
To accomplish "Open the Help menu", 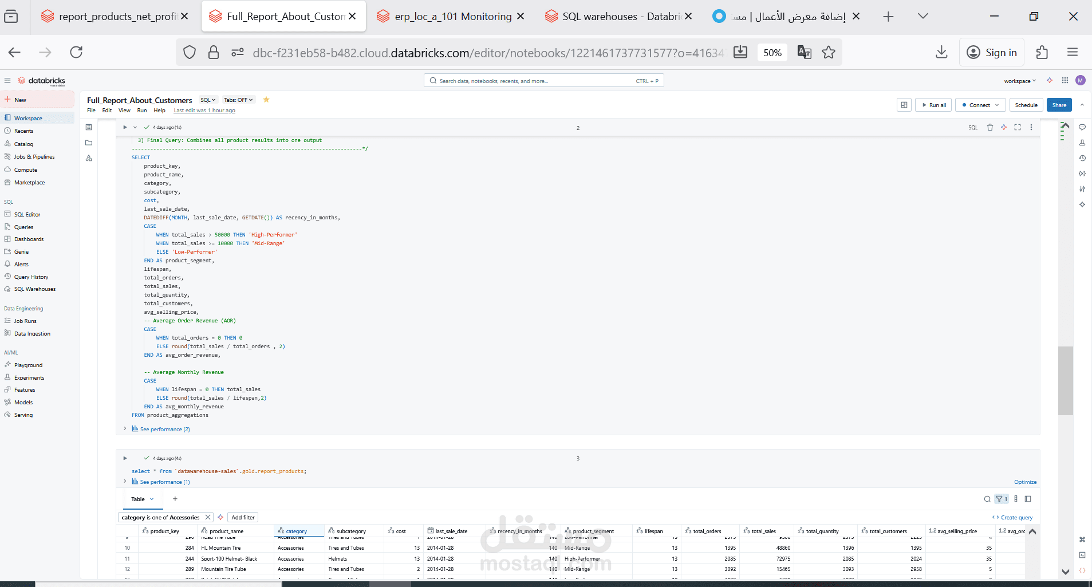I will click(x=159, y=111).
